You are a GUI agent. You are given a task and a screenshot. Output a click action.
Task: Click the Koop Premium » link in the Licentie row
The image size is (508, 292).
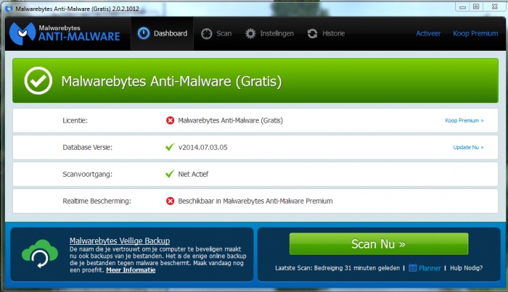pyautogui.click(x=464, y=120)
